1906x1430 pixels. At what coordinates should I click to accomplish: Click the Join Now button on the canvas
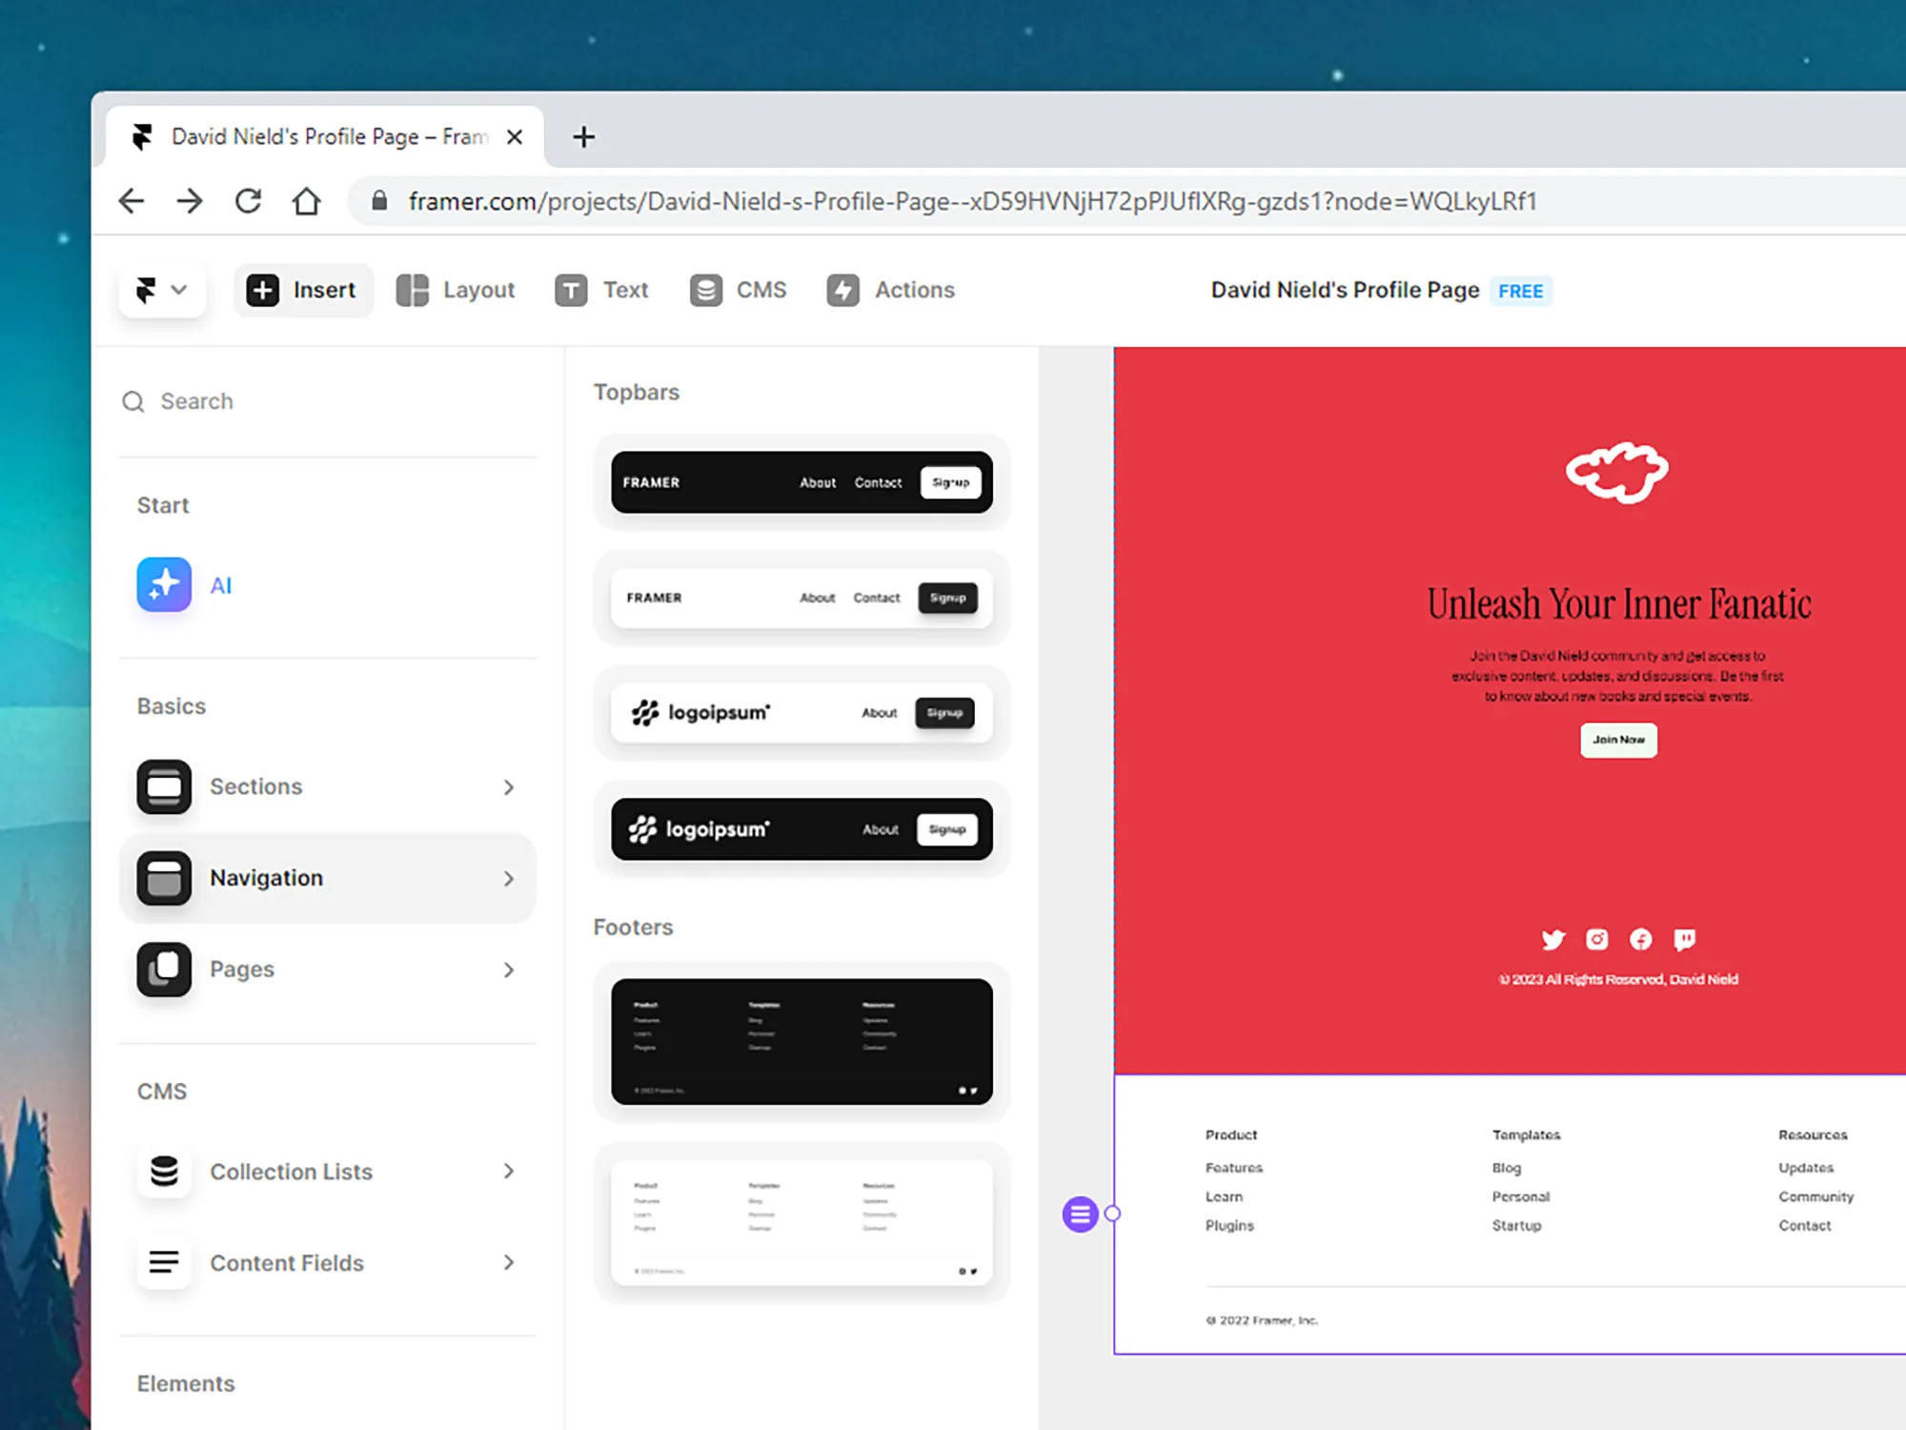(1617, 740)
